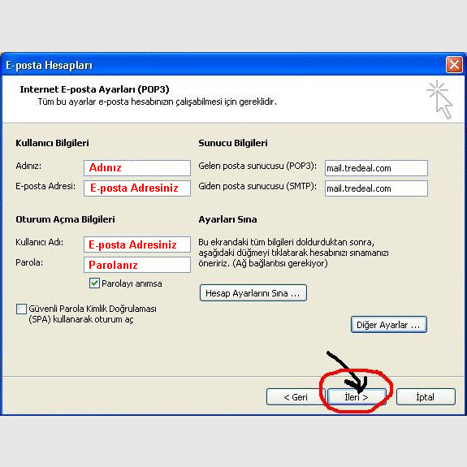The image size is (467, 467).
Task: Open the Diğer Ayarlar settings dialog
Action: click(x=389, y=325)
